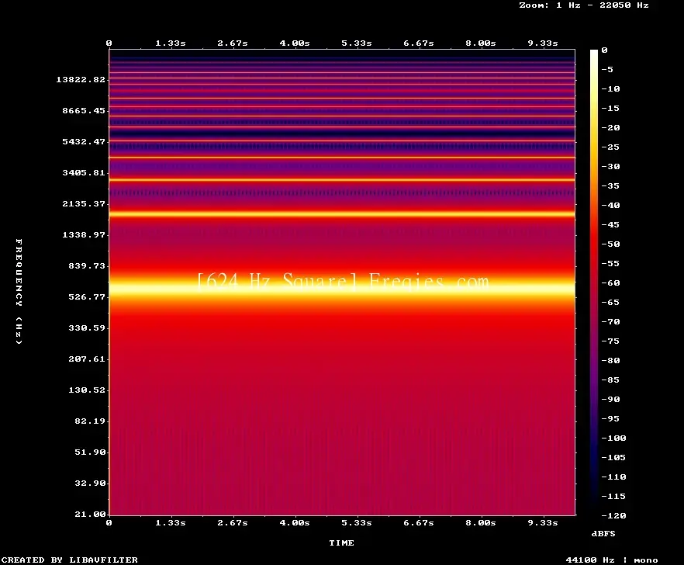The height and width of the screenshot is (565, 684).
Task: Click the -120 dBFS scale minimum label
Action: click(x=613, y=515)
